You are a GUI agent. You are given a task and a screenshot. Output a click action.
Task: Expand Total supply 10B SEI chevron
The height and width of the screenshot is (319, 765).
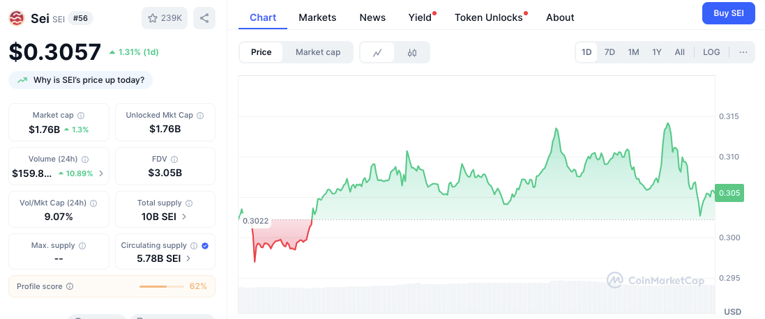coord(184,217)
